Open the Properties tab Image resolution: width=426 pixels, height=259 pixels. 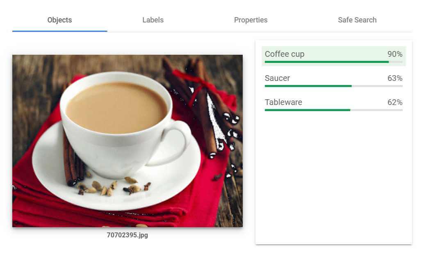(251, 20)
